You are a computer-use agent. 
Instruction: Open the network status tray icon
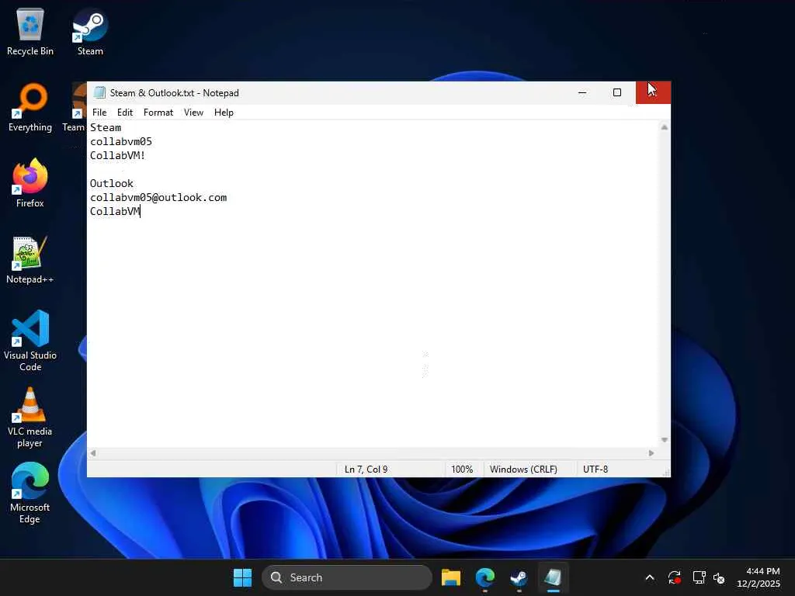pyautogui.click(x=700, y=577)
